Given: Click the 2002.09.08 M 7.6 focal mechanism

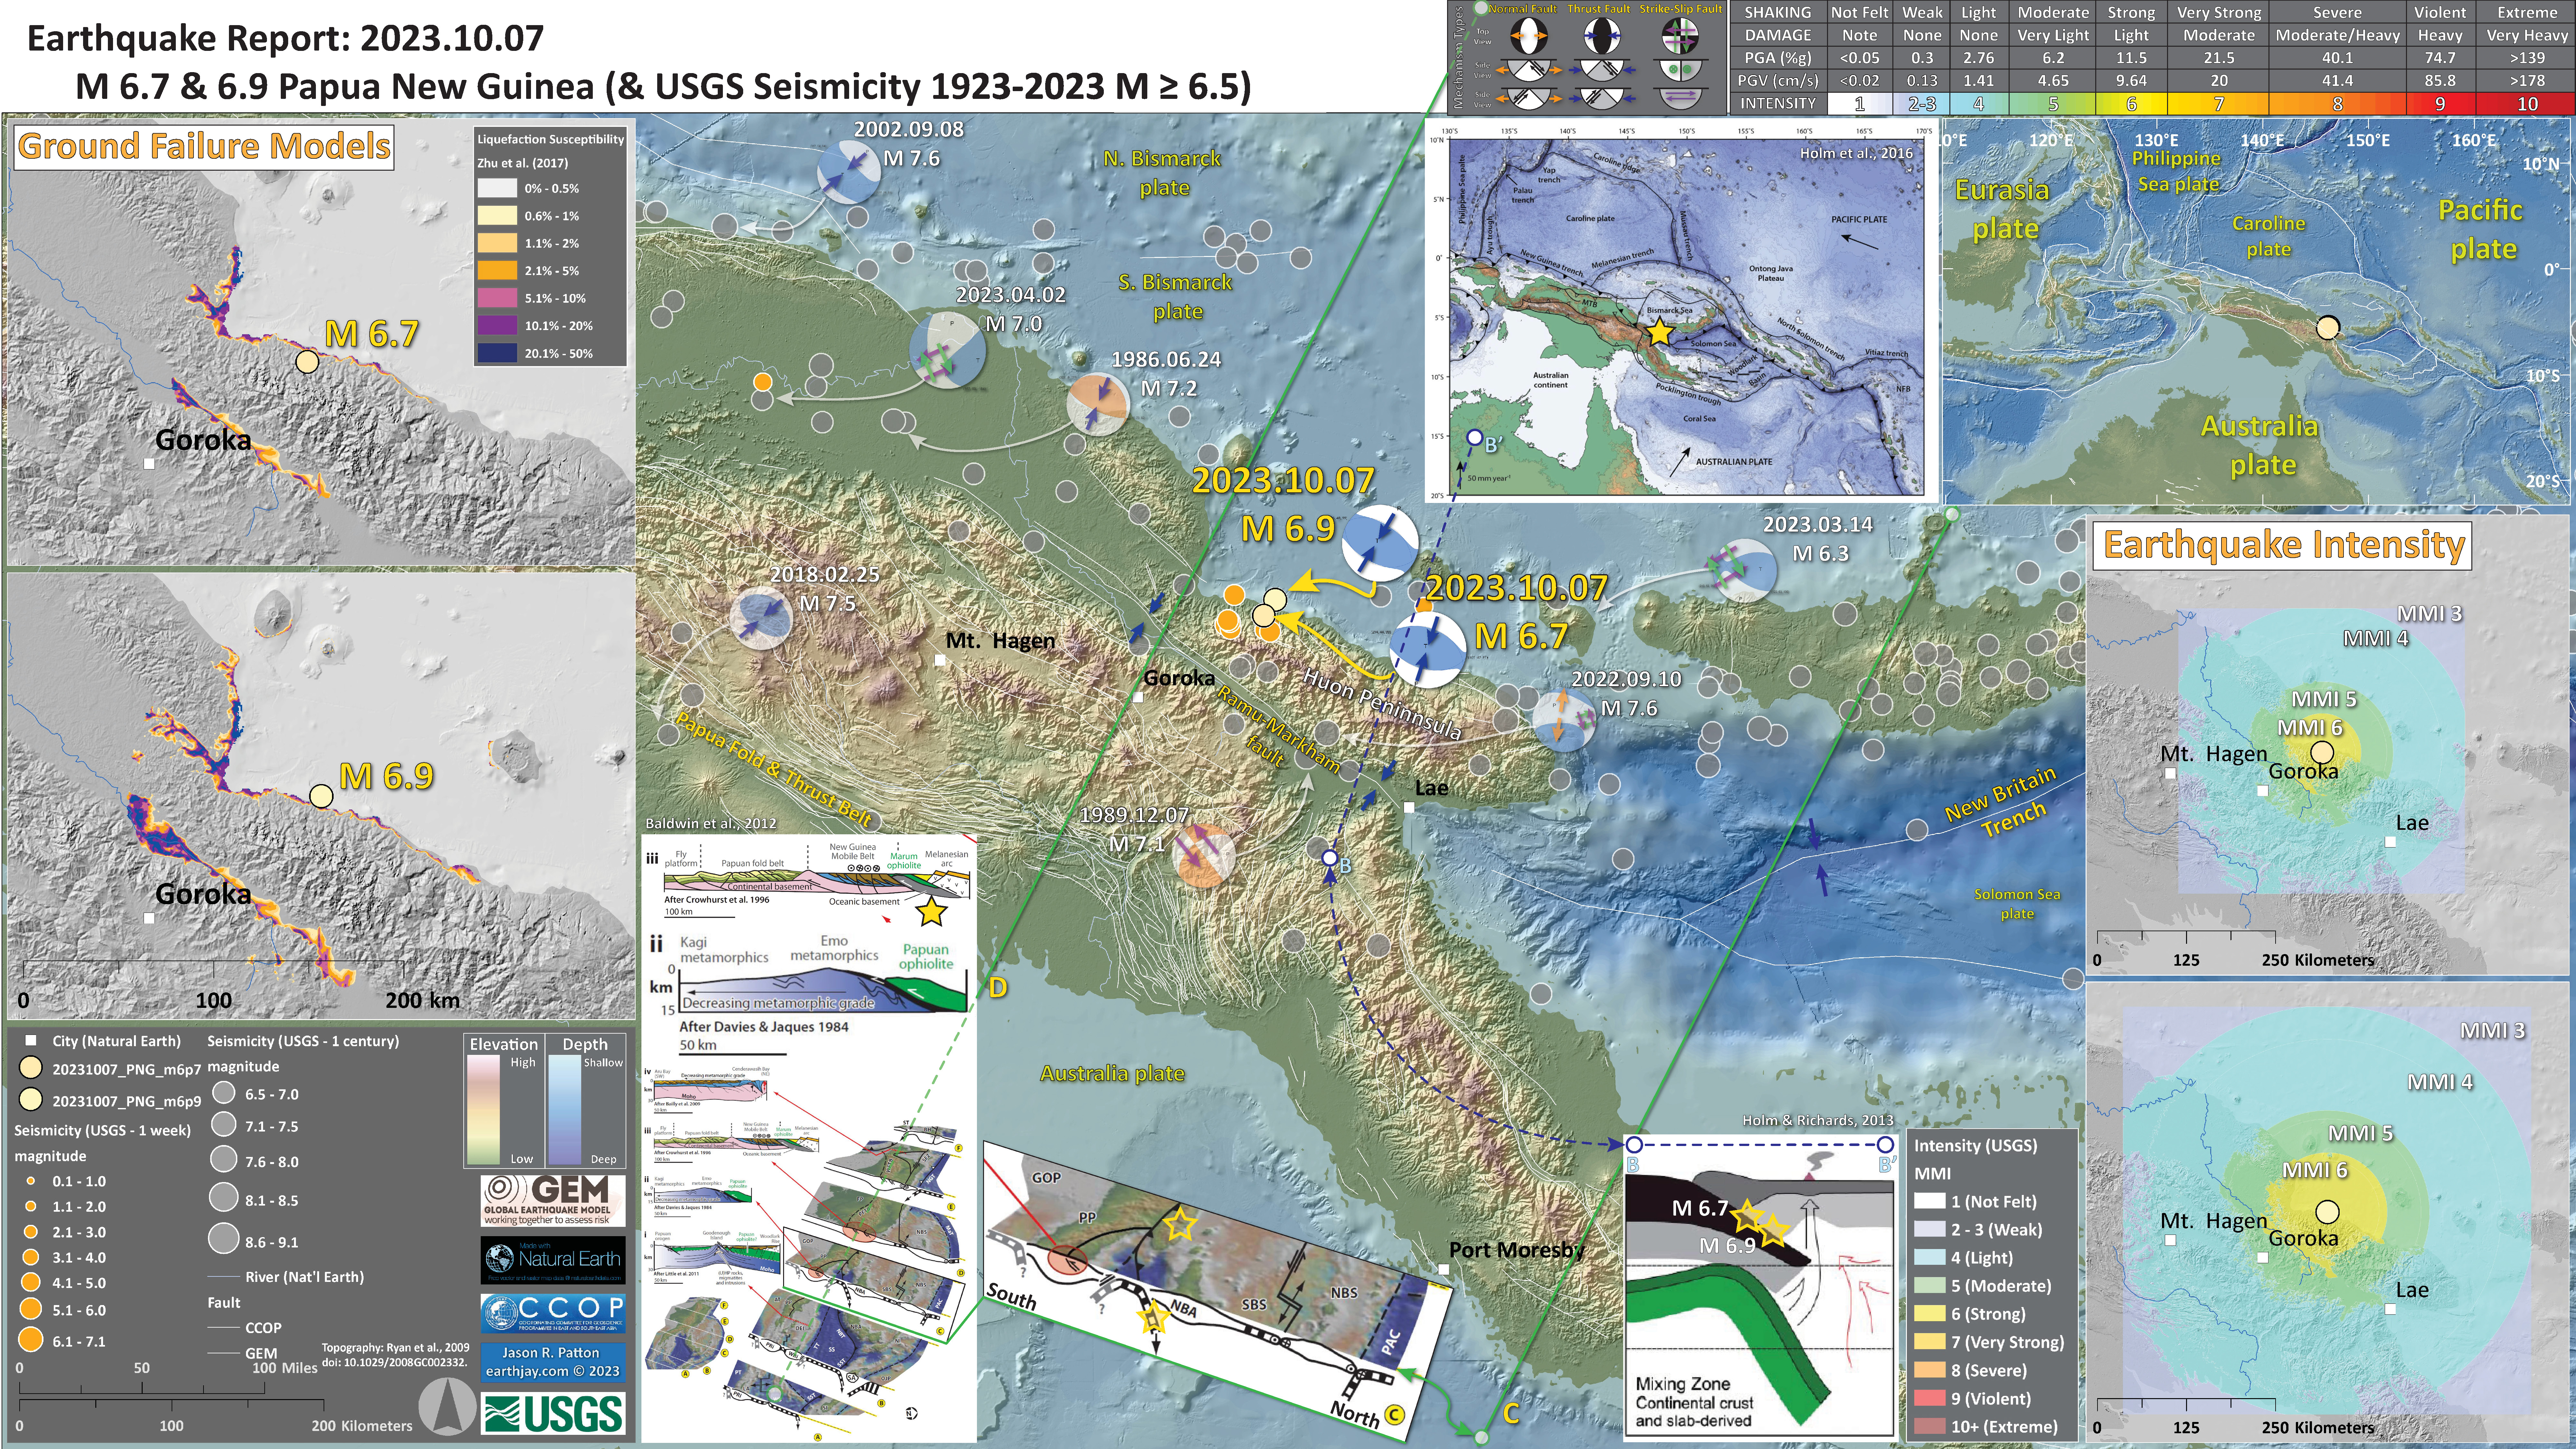Looking at the screenshot, I should click(x=849, y=172).
